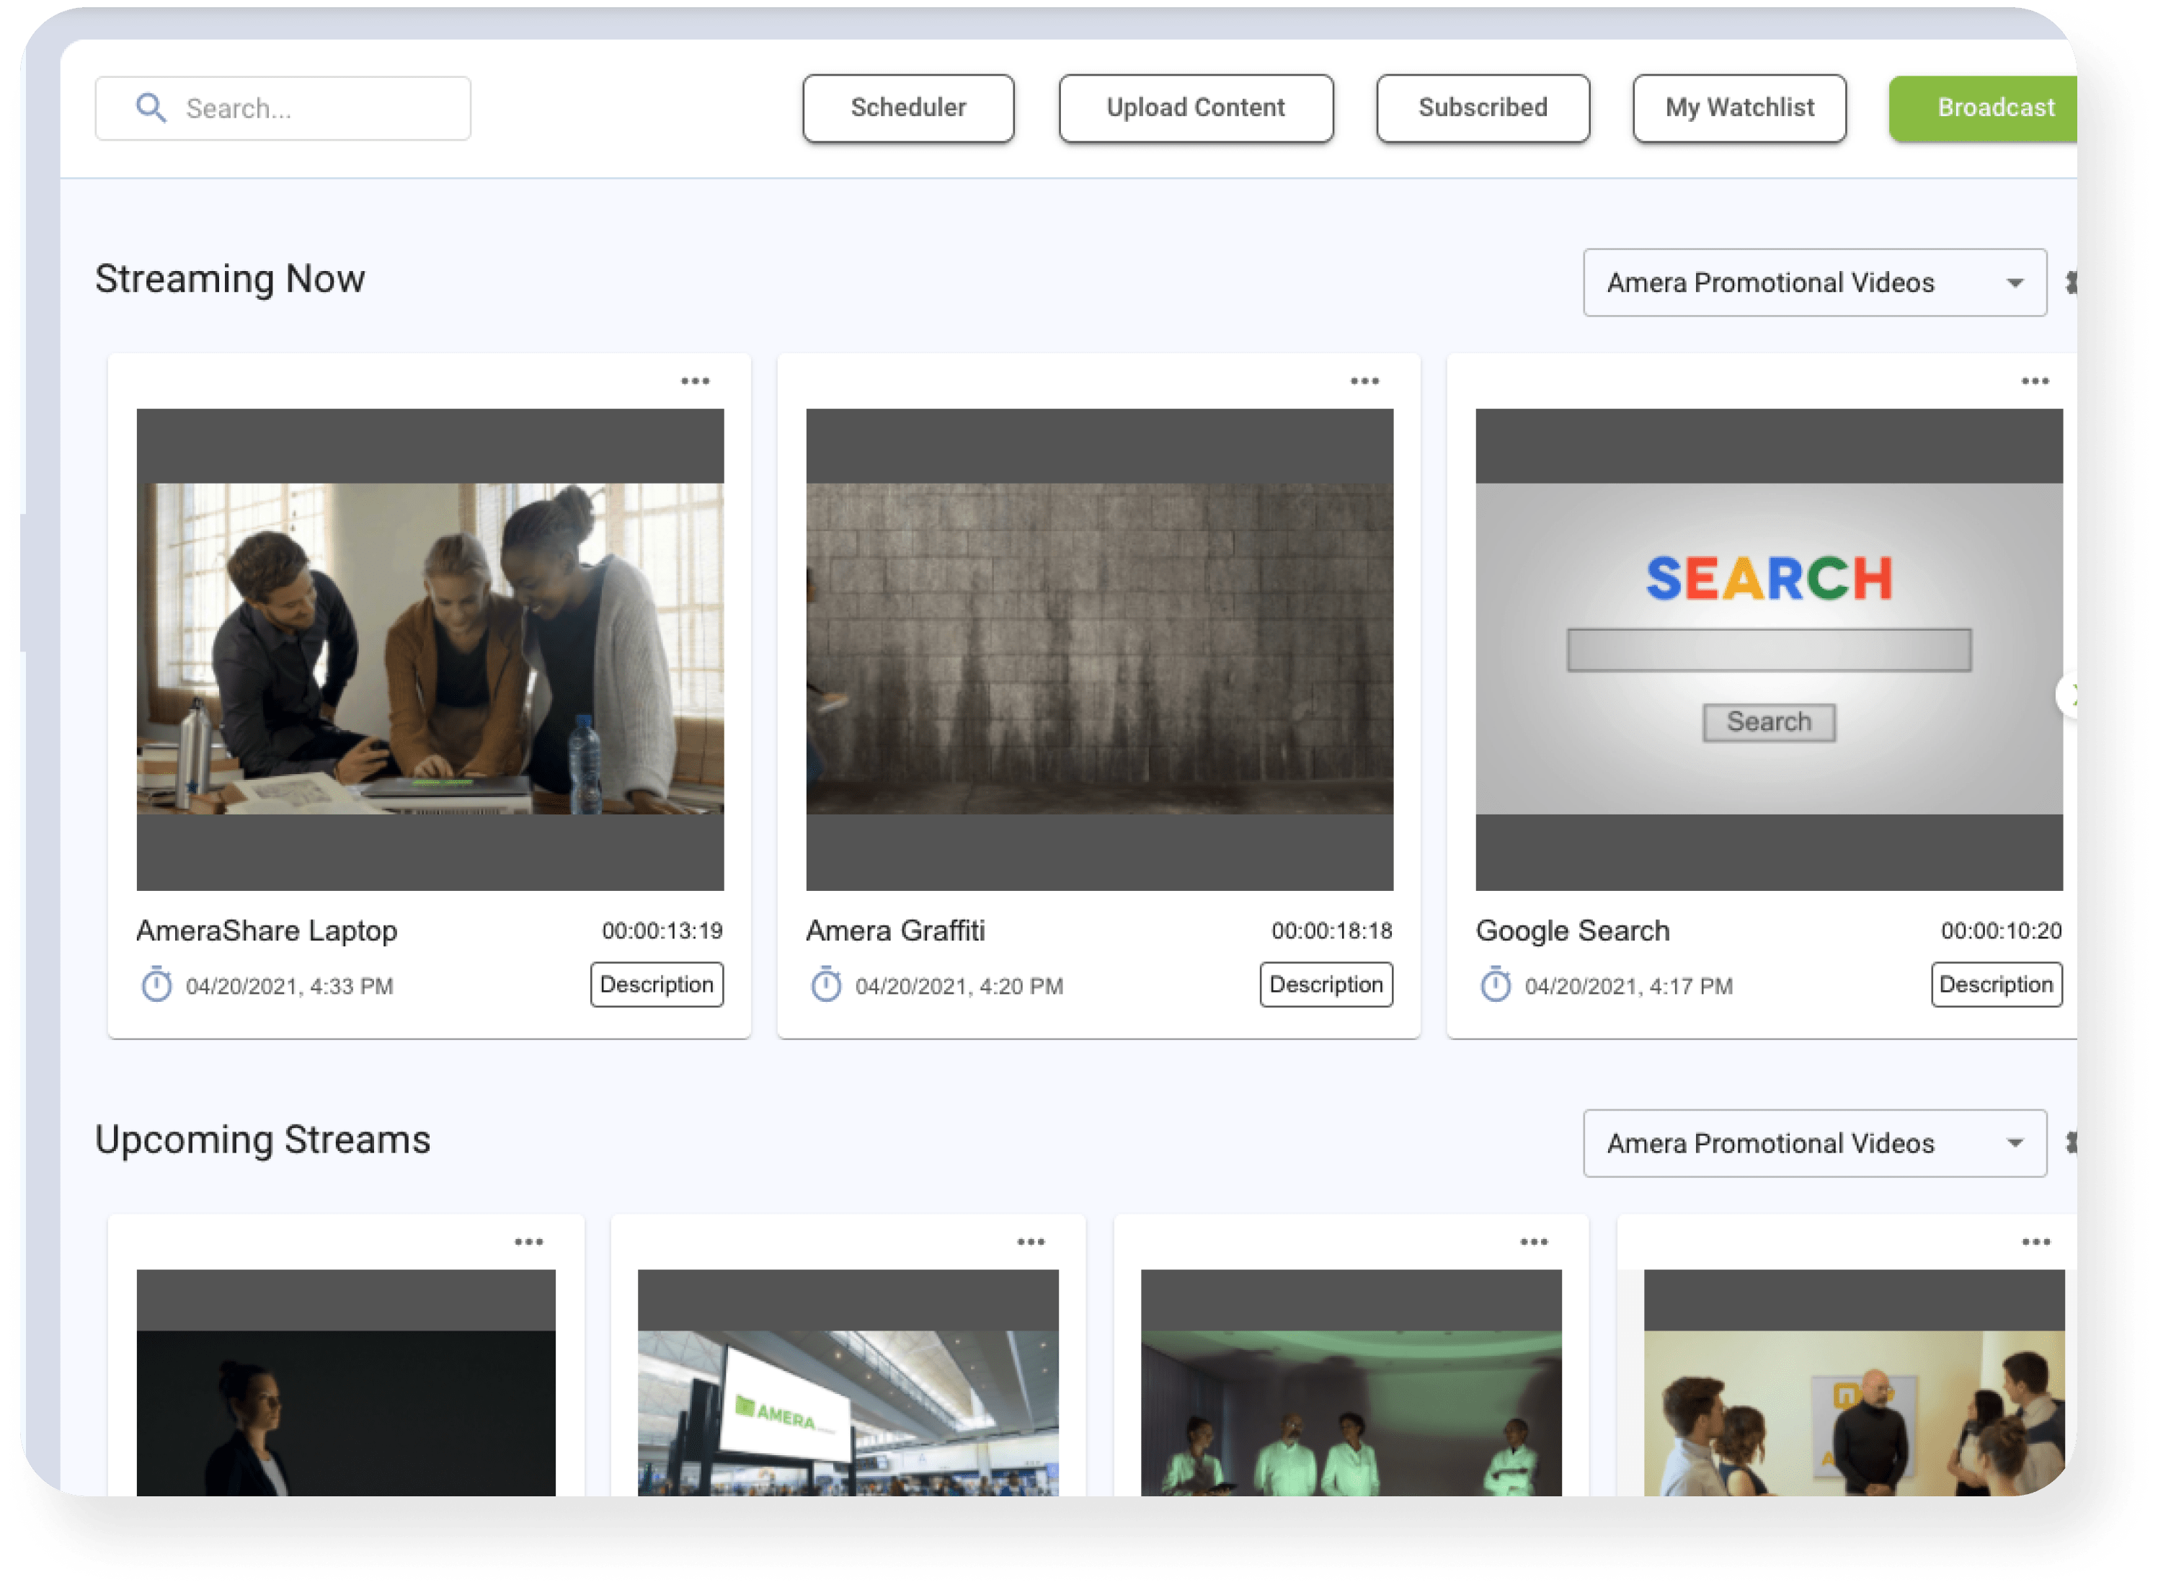Screen dimensions: 2158x1590
Task: Go to My Watchlist
Action: [x=1739, y=108]
